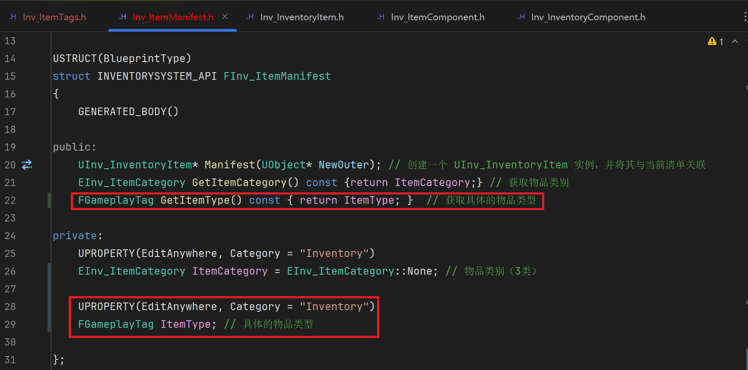This screenshot has height=370, width=748.
Task: Click the header file icon of Inv_InventoryComponent.h
Action: [522, 17]
